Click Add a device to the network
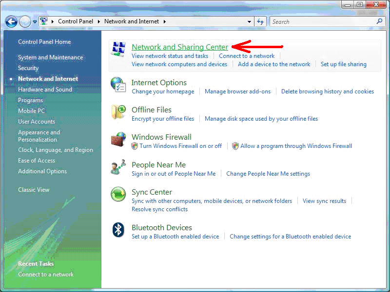The image size is (390, 292). [x=274, y=64]
